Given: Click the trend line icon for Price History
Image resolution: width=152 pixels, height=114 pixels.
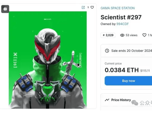Looking at the screenshot, I should click(107, 100).
